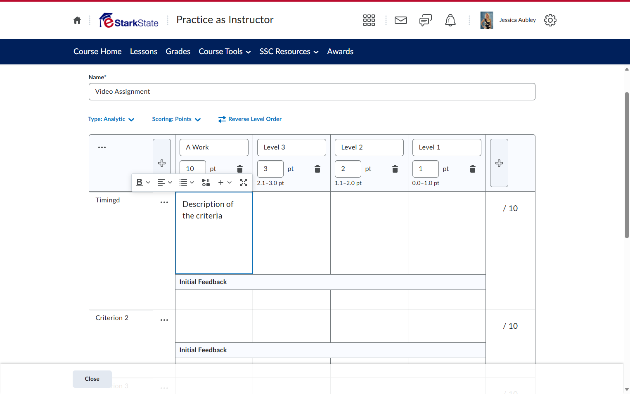
Task: Go to the Lessons tab
Action: click(144, 52)
